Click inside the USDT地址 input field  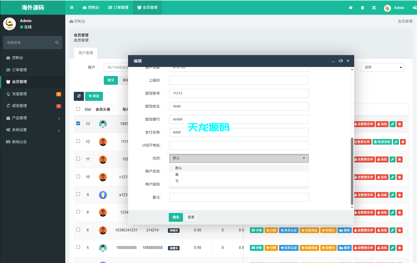pyautogui.click(x=239, y=145)
